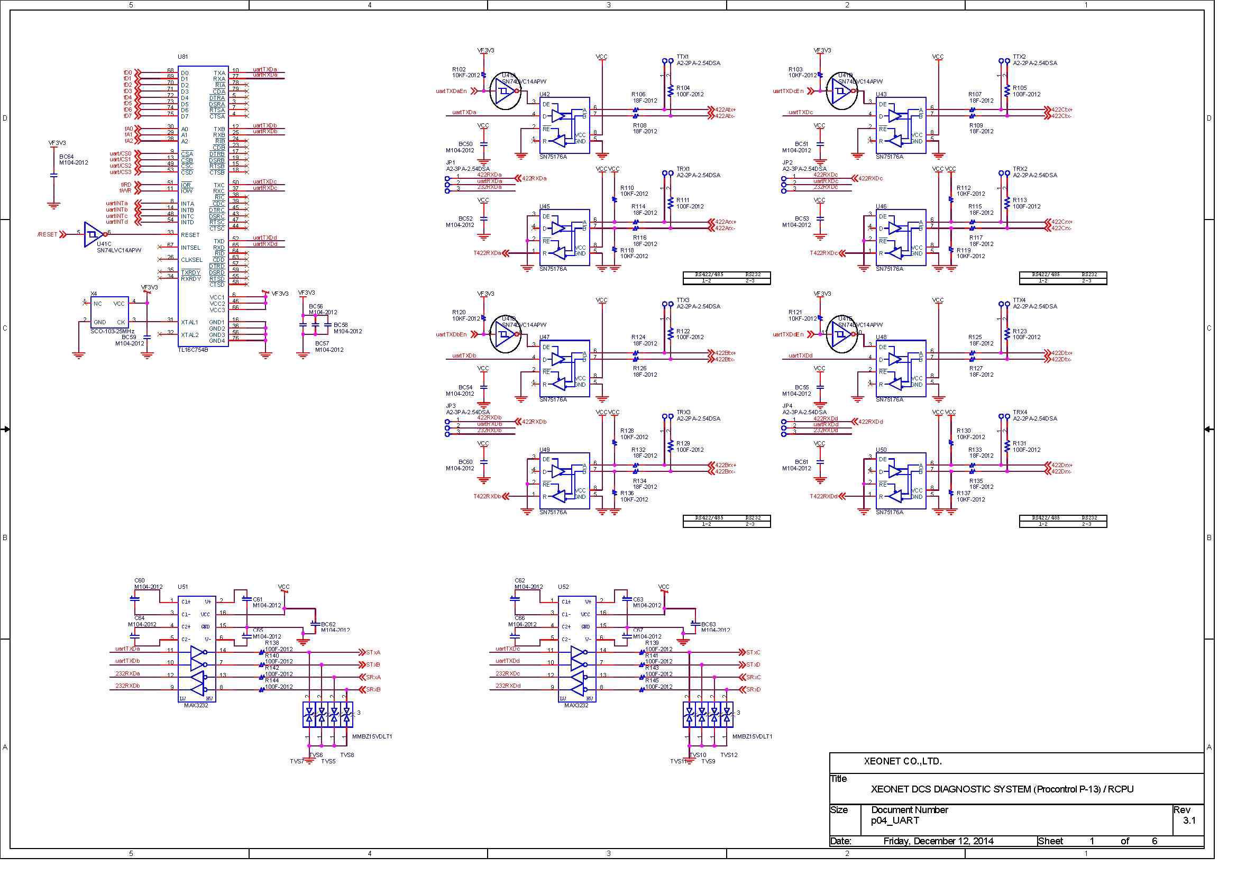Screen dimensions: 1237x875
Task: Select the U52 MAX3232 chip
Action: (x=577, y=649)
